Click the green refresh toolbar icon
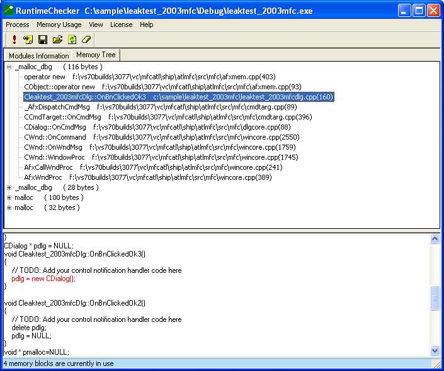 [72, 40]
